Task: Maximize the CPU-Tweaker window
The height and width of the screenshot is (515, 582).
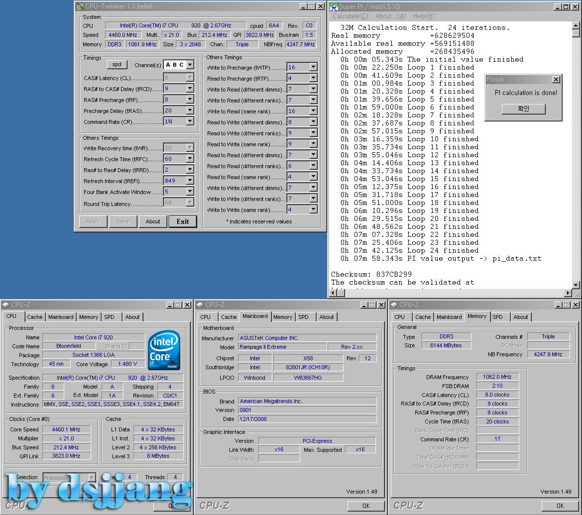Action: [312, 6]
